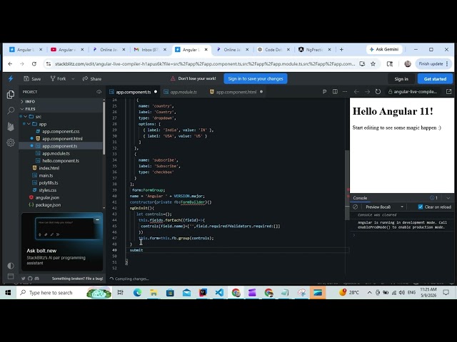Open the Fork dropdown arrow
457x342 pixels.
[73, 79]
